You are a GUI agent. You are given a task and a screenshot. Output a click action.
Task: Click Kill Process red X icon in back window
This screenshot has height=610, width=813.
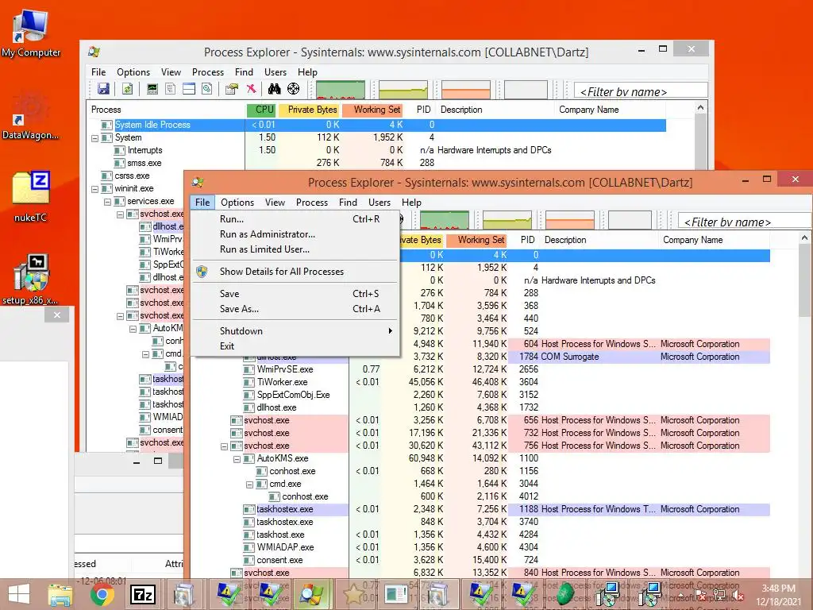coord(251,89)
